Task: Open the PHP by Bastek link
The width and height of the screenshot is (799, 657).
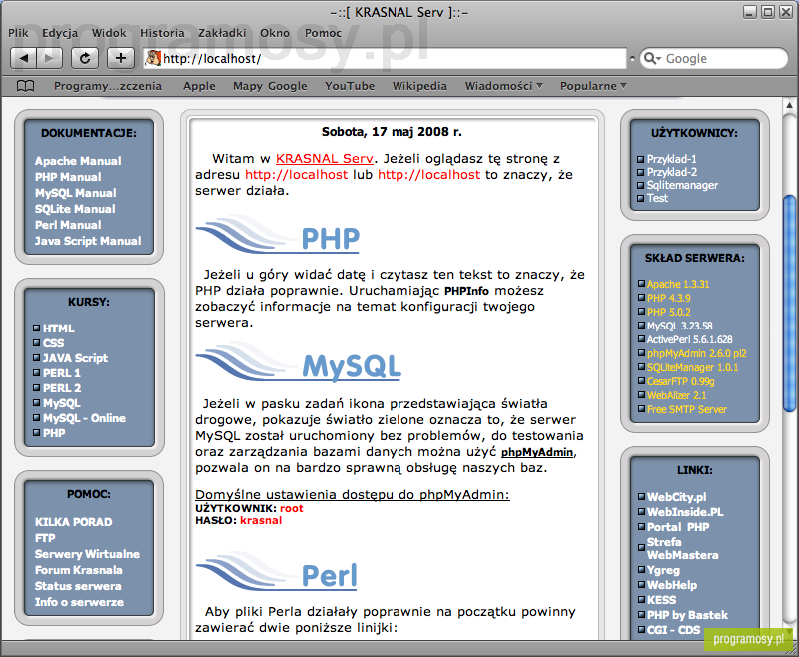Action: point(687,615)
